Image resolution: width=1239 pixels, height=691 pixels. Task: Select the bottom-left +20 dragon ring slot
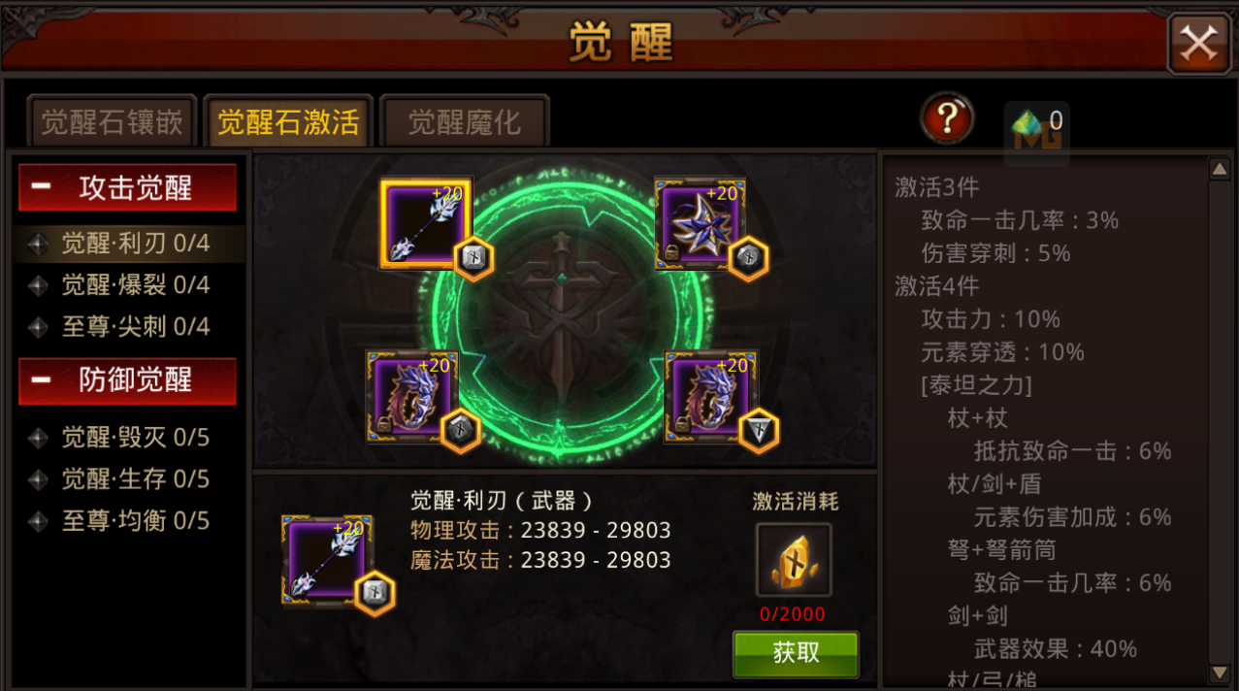coord(412,397)
